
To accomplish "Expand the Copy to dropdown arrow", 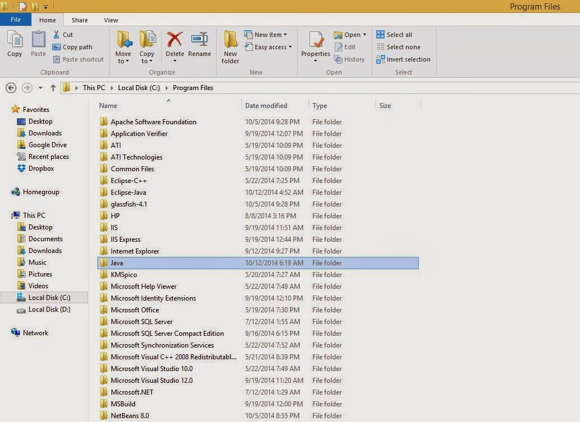I will click(x=151, y=62).
